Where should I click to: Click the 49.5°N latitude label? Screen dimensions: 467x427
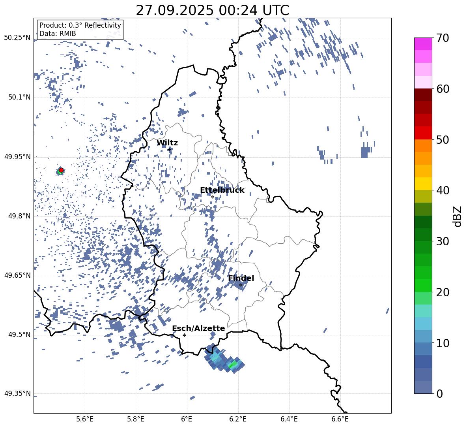click(x=19, y=334)
